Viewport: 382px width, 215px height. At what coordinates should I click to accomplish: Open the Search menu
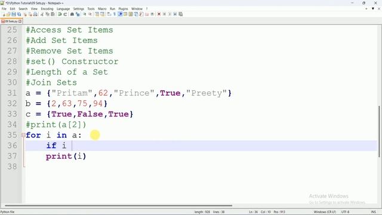23,9
